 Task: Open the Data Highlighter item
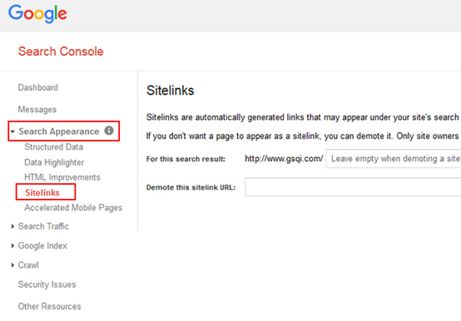(54, 162)
